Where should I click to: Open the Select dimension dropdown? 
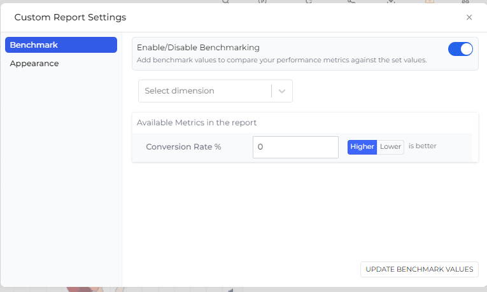[x=215, y=91]
